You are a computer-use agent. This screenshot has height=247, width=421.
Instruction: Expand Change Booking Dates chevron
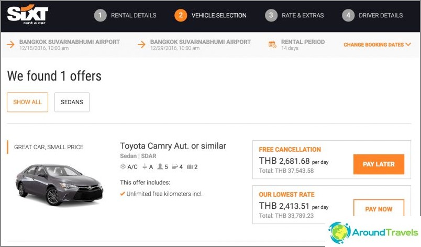click(x=408, y=44)
